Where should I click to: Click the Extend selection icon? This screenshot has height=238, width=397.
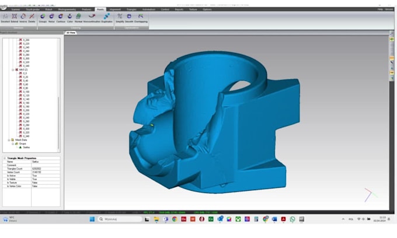coord(15,16)
